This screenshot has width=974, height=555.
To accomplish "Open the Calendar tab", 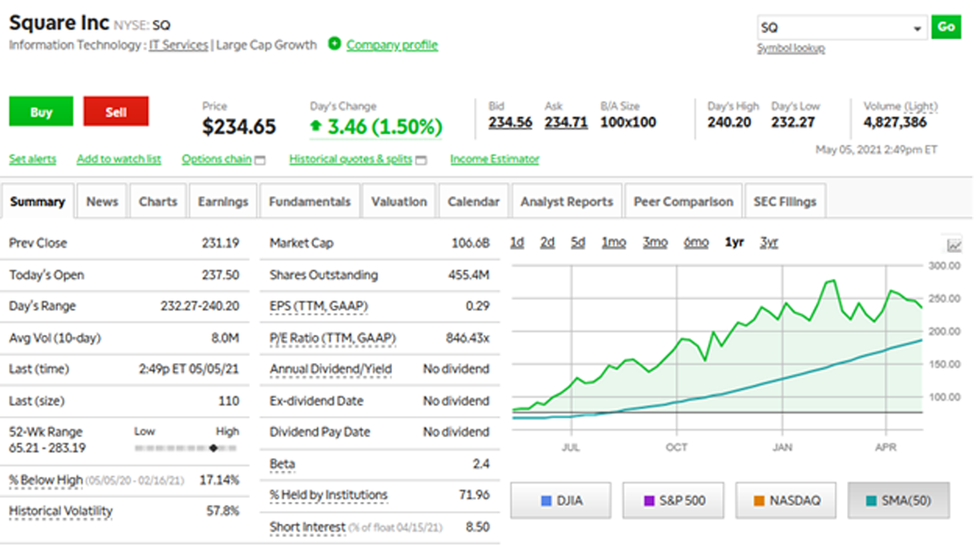I will click(x=473, y=202).
